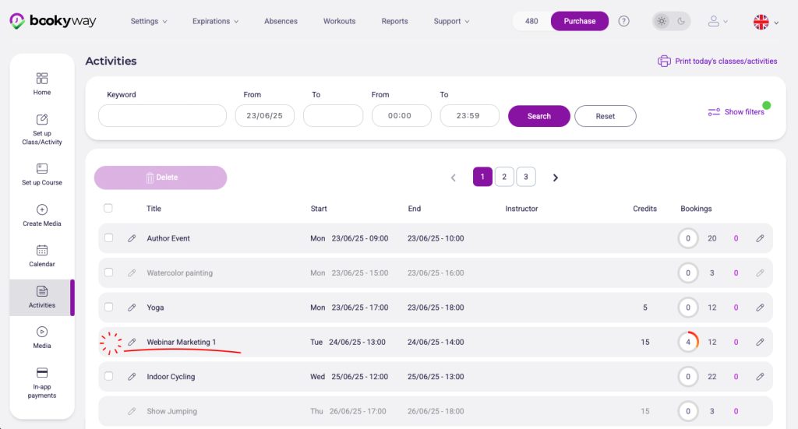
Task: Expand the Settings dropdown menu
Action: tap(149, 21)
